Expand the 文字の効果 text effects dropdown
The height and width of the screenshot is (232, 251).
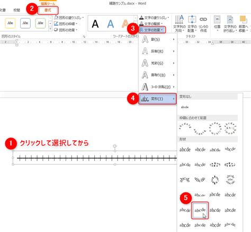pos(153,30)
